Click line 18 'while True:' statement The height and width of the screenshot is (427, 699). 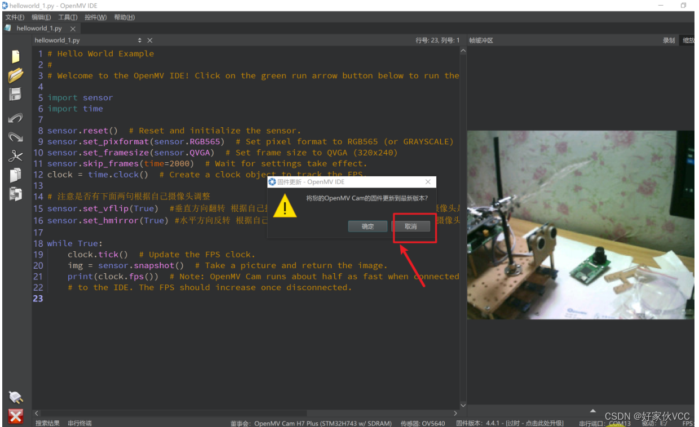pyautogui.click(x=74, y=243)
